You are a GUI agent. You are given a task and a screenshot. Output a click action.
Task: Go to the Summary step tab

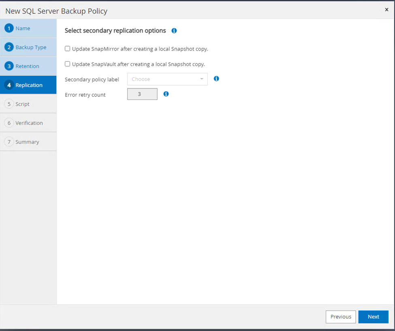point(27,142)
